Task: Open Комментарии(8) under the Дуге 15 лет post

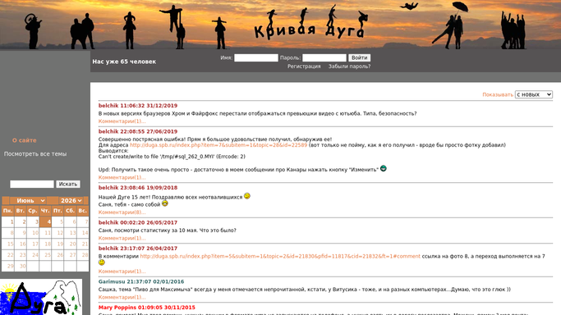Action: point(122,212)
